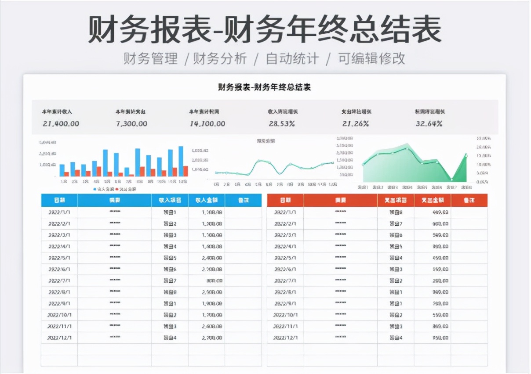The image size is (531, 374).
Task: Select the 日期 header of the income table
Action: [x=59, y=200]
